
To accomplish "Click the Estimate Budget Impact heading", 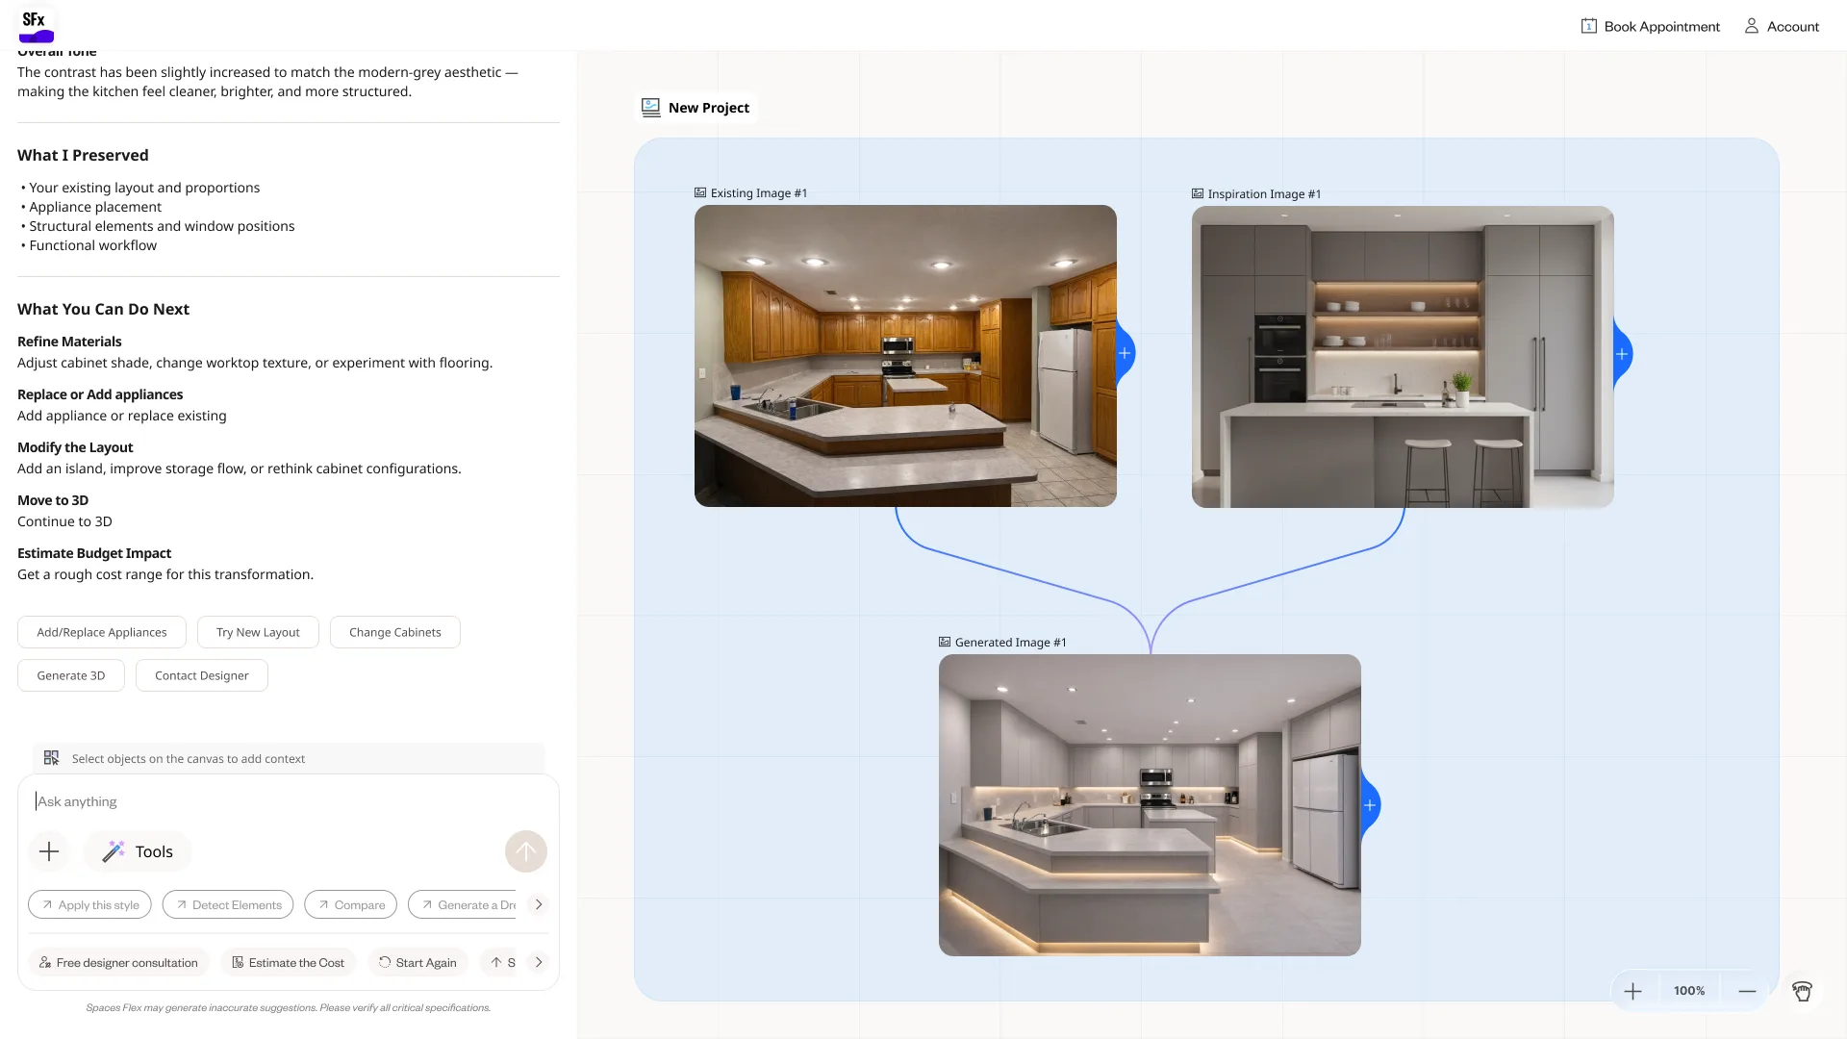I will (x=94, y=553).
